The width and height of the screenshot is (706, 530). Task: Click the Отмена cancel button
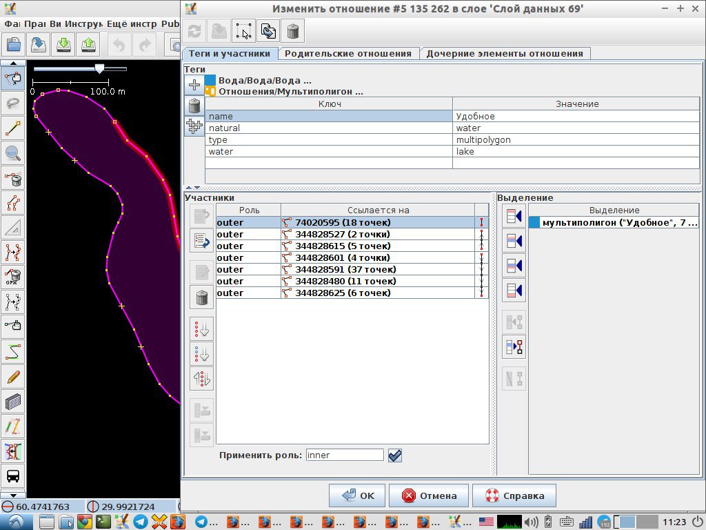429,495
